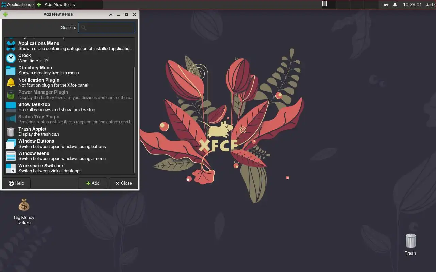Open Big Money Deluxe desktop launcher
Screen dimensions: 436x272
(x=24, y=211)
